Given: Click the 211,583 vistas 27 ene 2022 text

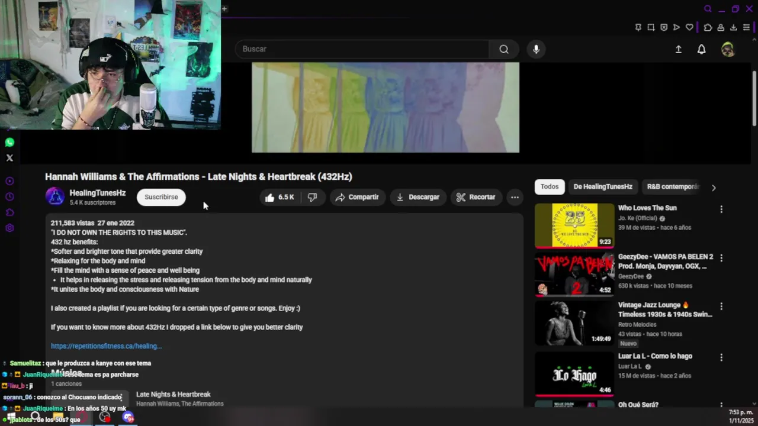Looking at the screenshot, I should [92, 223].
